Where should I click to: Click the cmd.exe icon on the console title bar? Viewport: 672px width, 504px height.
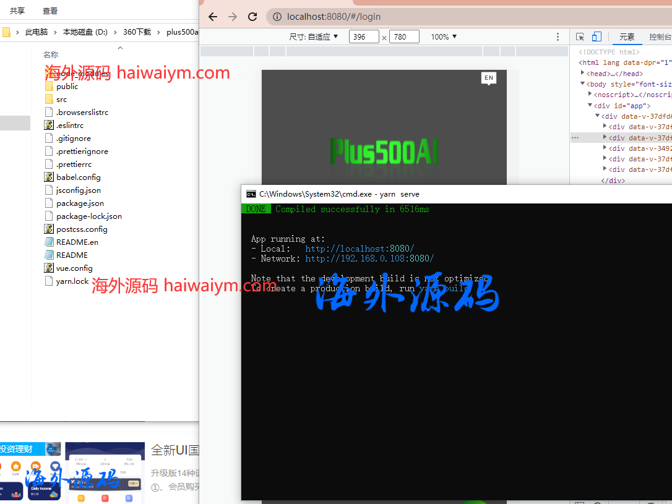click(x=251, y=194)
